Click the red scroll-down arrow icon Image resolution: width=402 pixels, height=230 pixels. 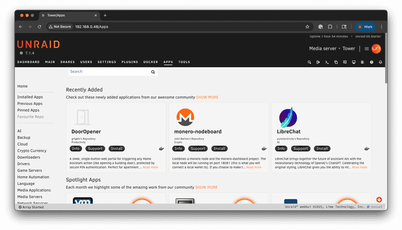click(379, 199)
